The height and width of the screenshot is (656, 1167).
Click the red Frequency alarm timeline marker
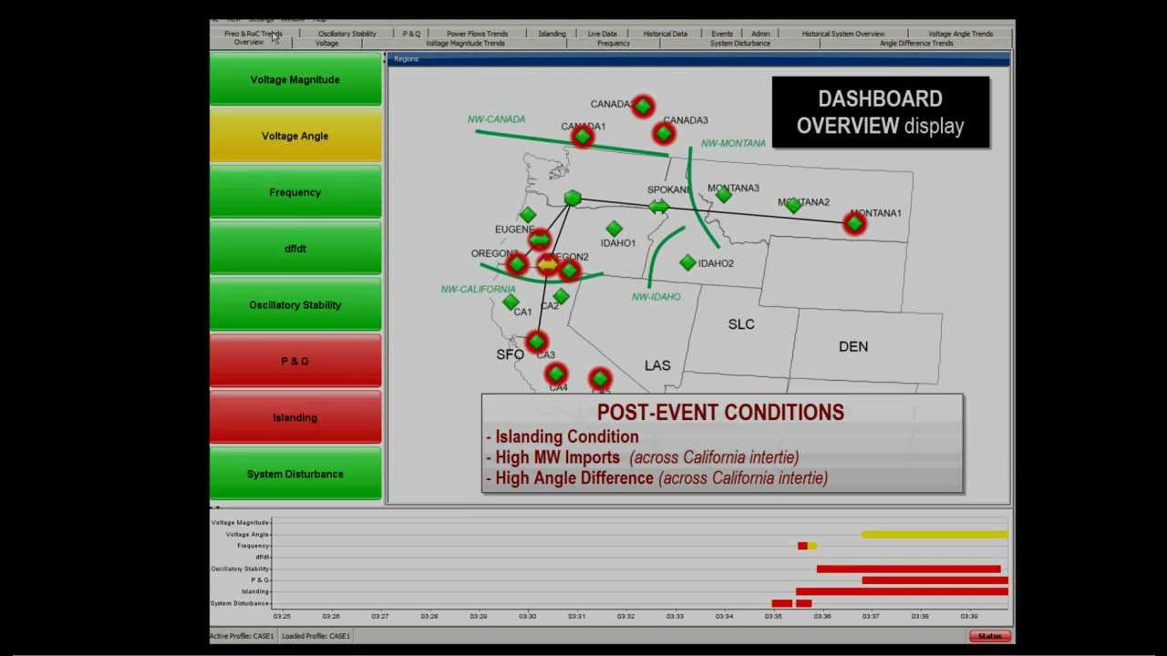pyautogui.click(x=802, y=546)
